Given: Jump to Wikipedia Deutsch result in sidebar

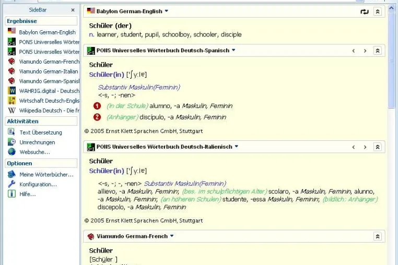Looking at the screenshot, I should tap(49, 111).
